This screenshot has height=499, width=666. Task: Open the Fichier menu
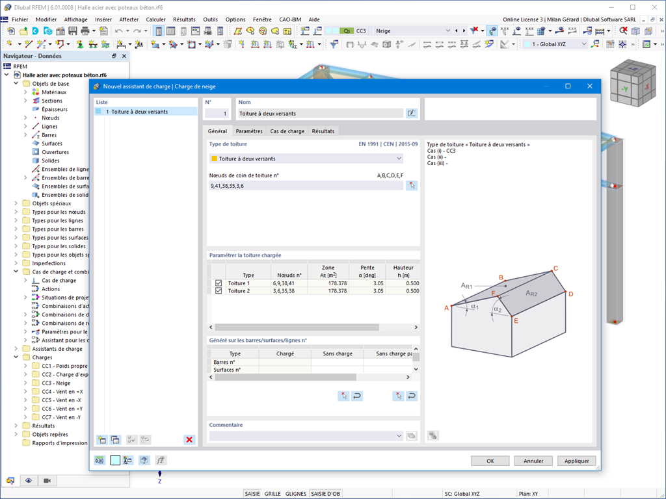20,19
